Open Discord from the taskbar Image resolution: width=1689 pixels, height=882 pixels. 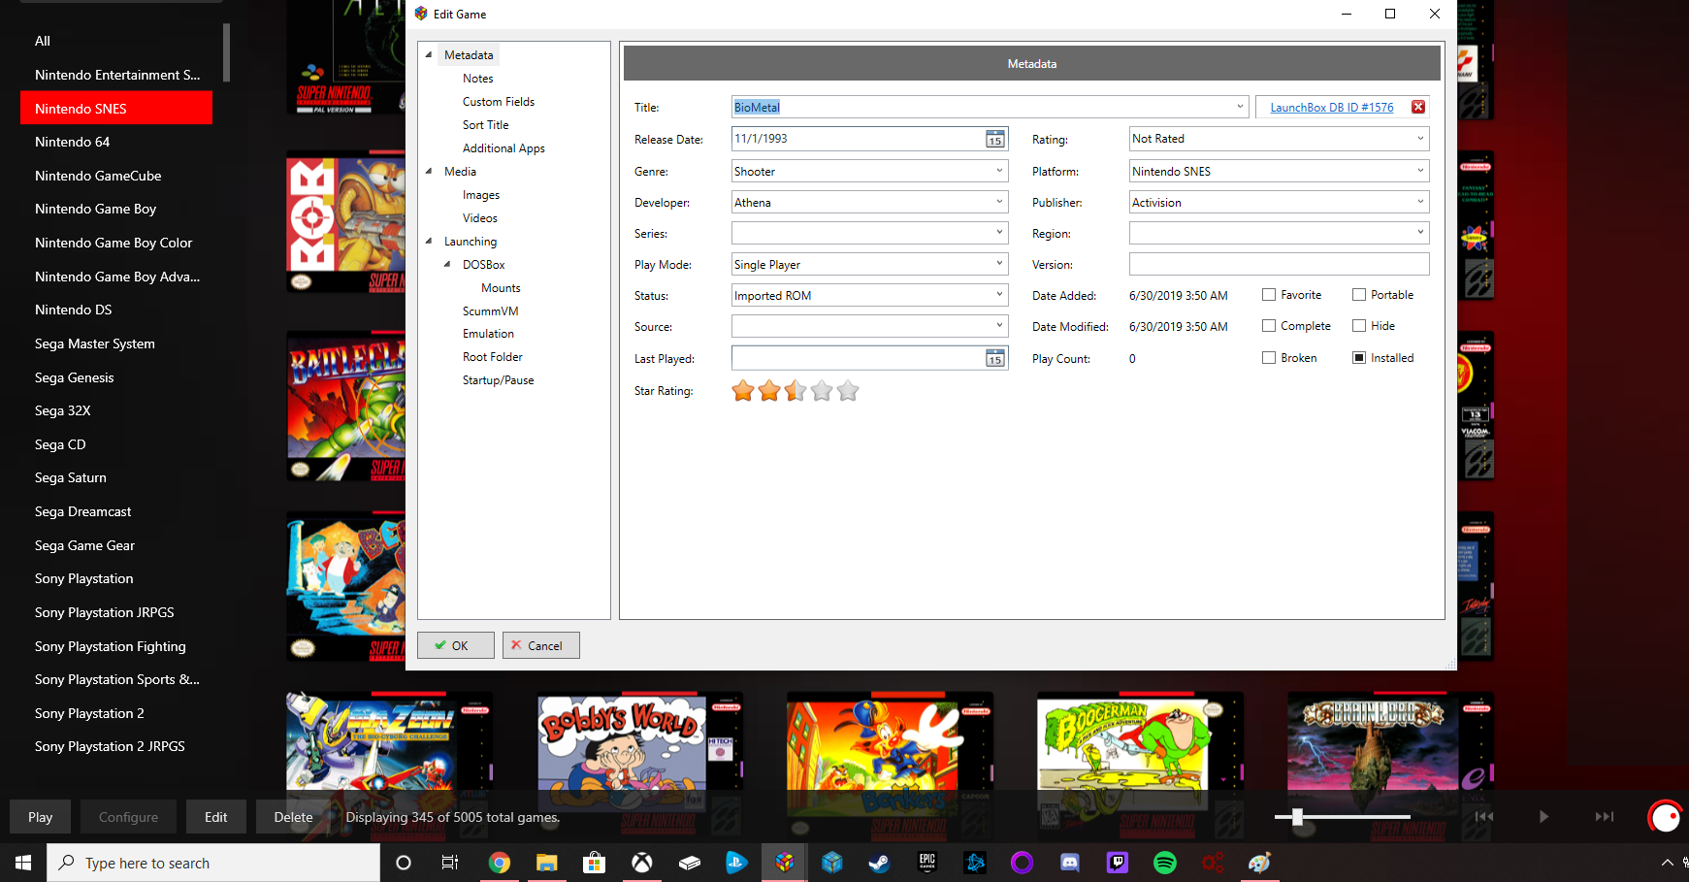1069,863
